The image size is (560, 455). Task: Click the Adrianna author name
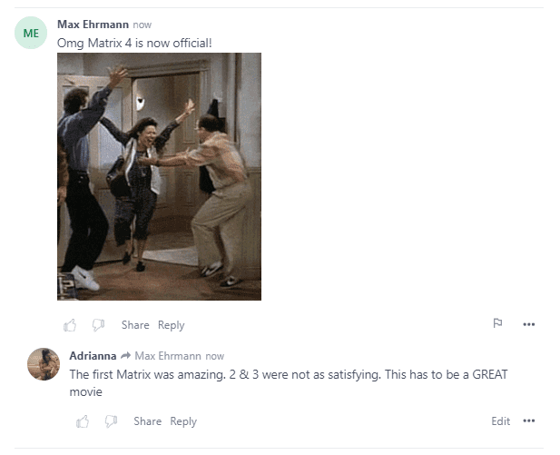[93, 356]
